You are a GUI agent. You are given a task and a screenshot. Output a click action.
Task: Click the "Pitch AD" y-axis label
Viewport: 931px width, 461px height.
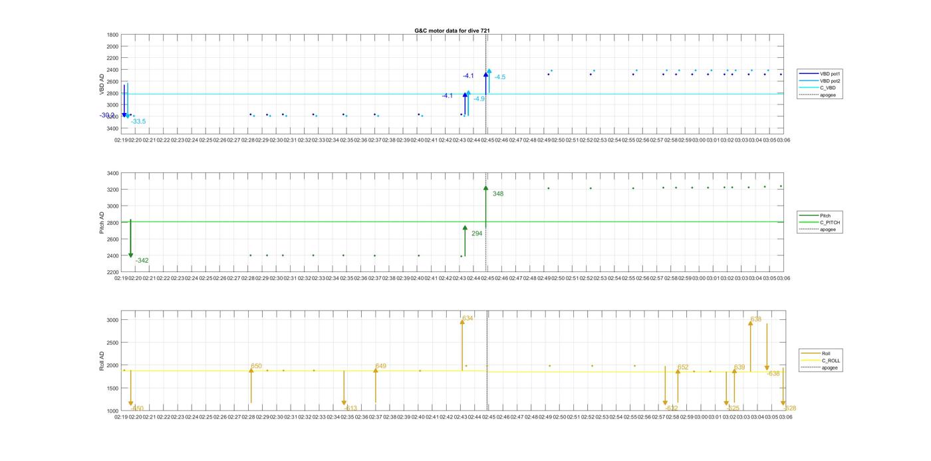click(x=102, y=222)
